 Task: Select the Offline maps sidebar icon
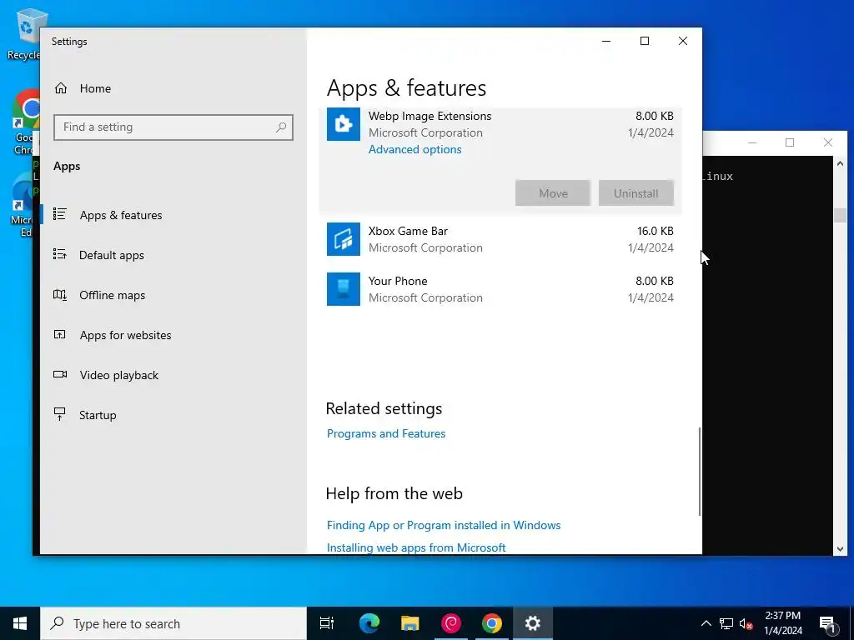[x=60, y=294]
